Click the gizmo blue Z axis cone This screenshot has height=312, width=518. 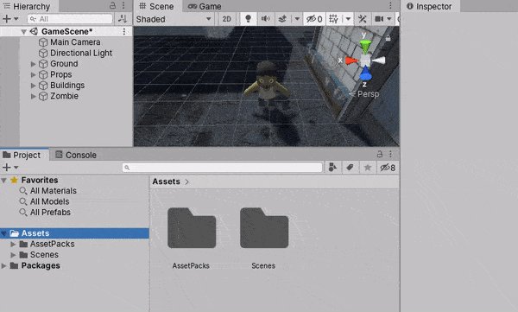(x=365, y=73)
